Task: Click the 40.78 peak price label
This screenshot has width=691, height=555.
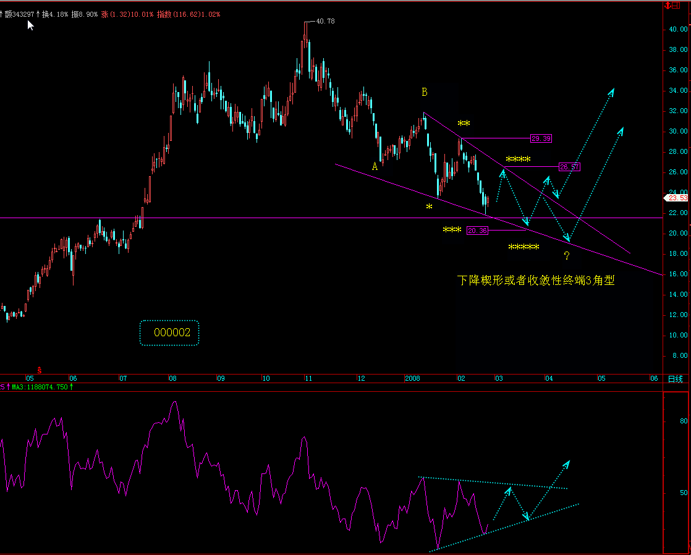Action: click(325, 21)
